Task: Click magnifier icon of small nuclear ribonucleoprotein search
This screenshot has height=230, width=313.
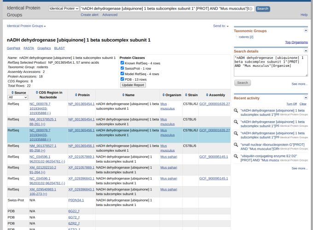Action: coord(236,145)
